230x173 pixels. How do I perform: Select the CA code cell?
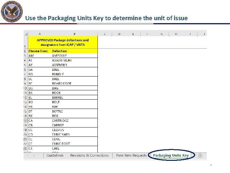click(40, 120)
